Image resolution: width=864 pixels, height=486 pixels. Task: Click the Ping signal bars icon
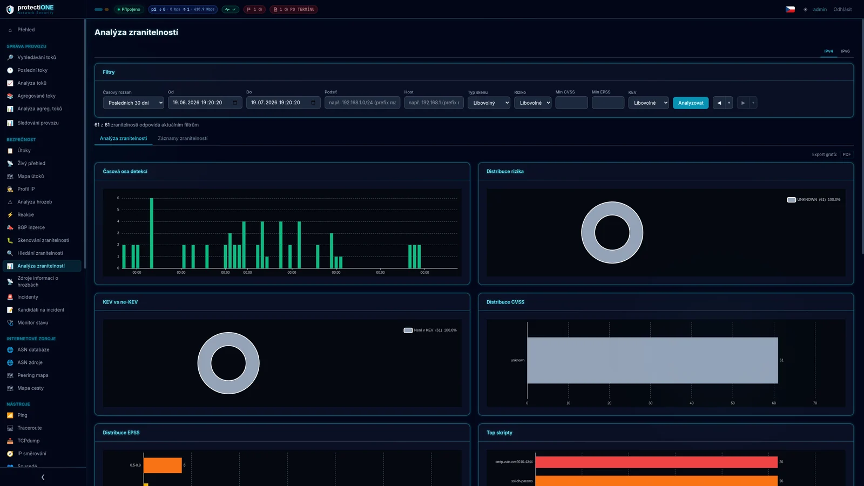tap(10, 415)
